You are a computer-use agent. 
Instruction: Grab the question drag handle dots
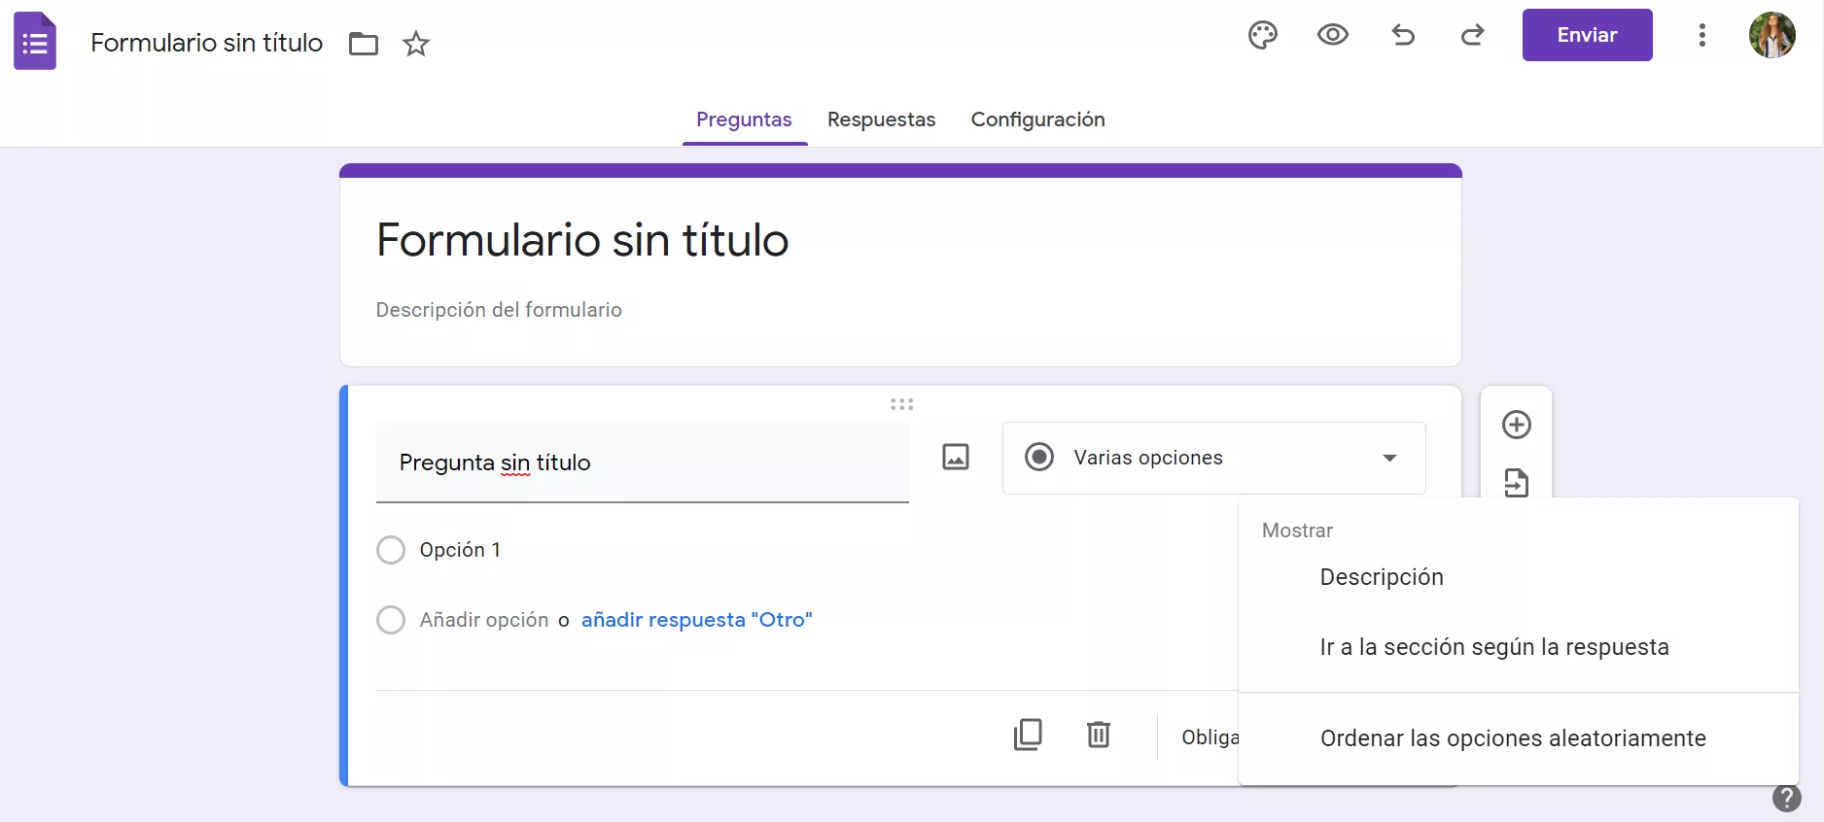pyautogui.click(x=902, y=404)
